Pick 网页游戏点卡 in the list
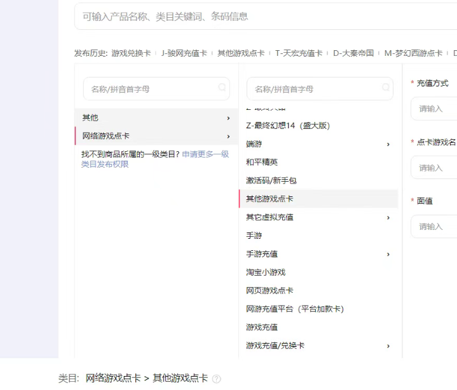457x390 pixels. (x=269, y=291)
